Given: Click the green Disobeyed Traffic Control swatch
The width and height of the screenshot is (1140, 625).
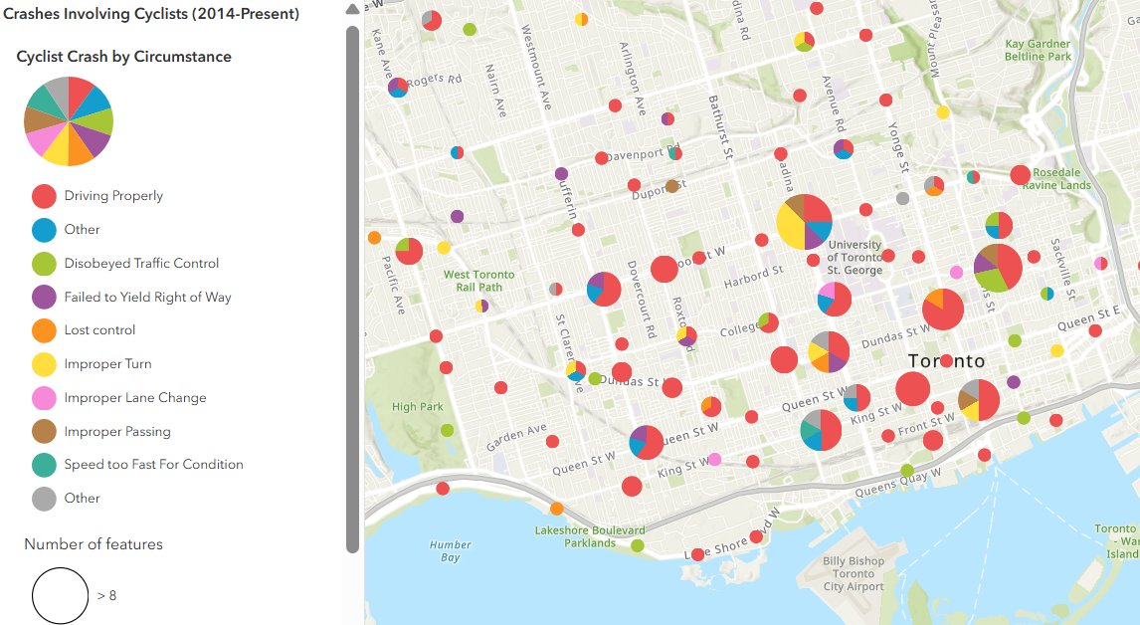Looking at the screenshot, I should [x=45, y=264].
